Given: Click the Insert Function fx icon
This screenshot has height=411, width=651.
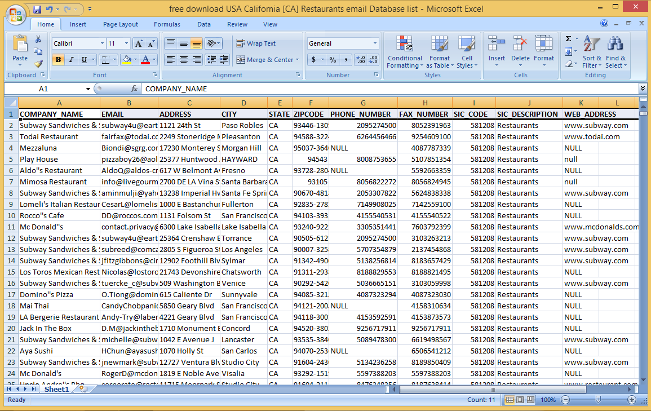Looking at the screenshot, I should (x=134, y=89).
